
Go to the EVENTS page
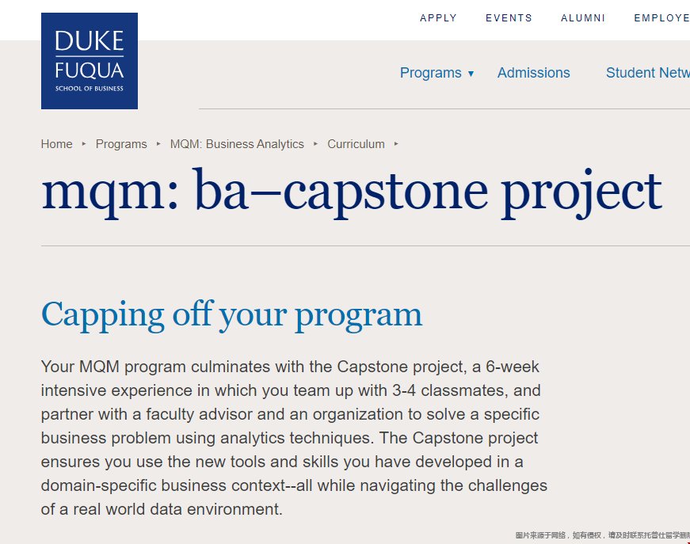click(x=509, y=18)
